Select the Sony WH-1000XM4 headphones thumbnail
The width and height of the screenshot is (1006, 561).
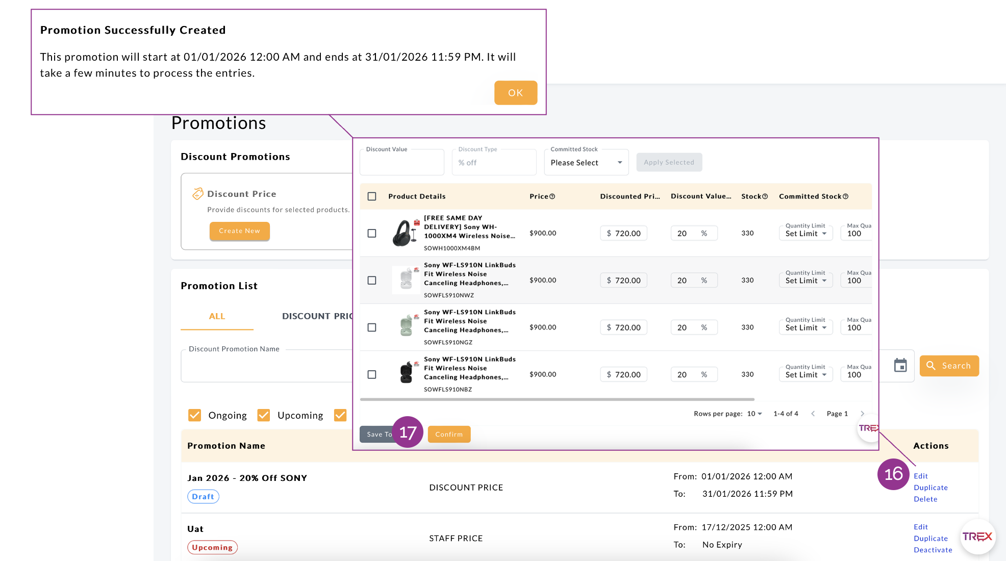pyautogui.click(x=405, y=233)
